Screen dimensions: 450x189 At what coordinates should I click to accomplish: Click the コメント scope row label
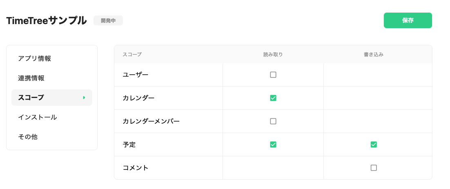[135, 167]
